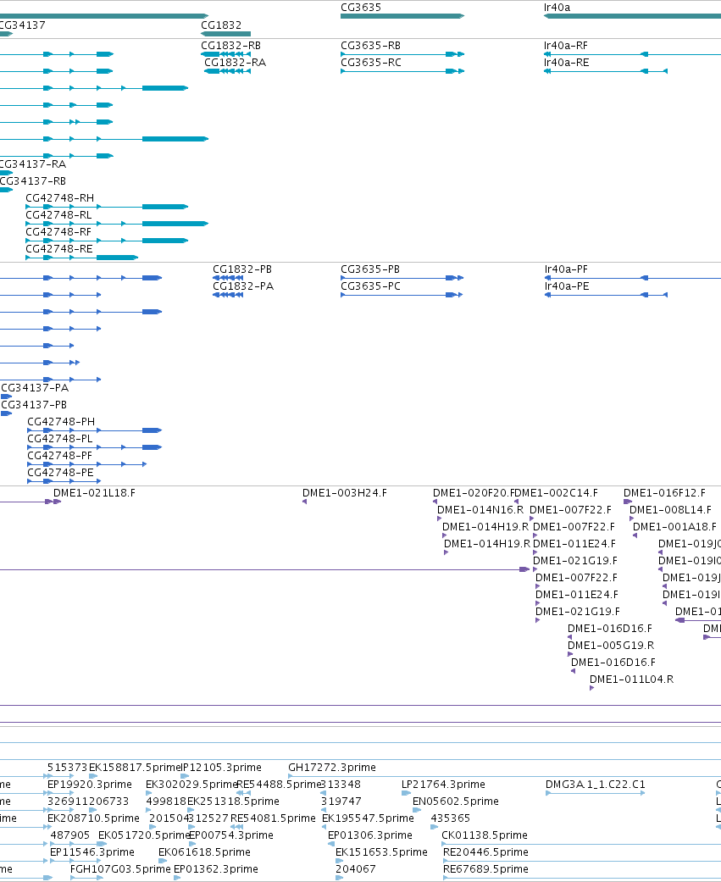The width and height of the screenshot is (721, 882).
Task: Select transcript CG42748-RF
Action: (x=58, y=232)
